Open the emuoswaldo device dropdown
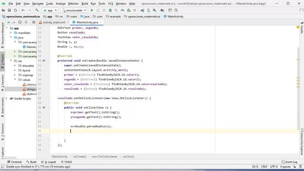Viewport: 304px width, 171px height. 74,10
